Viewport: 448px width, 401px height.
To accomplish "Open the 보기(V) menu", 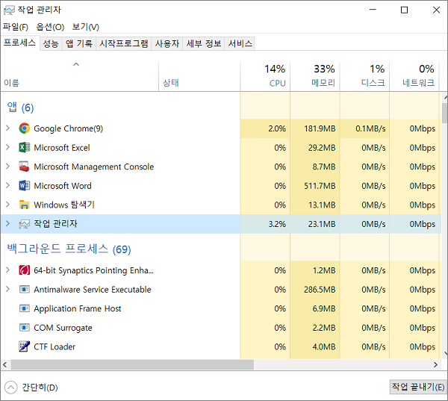I will 85,27.
